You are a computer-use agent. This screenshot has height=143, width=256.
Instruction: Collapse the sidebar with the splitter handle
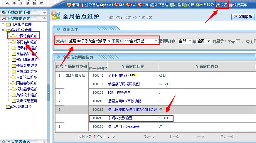48,92
